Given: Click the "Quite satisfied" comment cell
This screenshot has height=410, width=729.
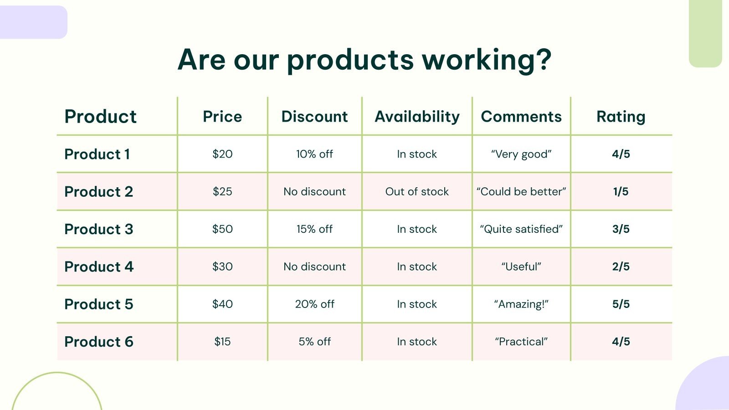Looking at the screenshot, I should pyautogui.click(x=521, y=229).
